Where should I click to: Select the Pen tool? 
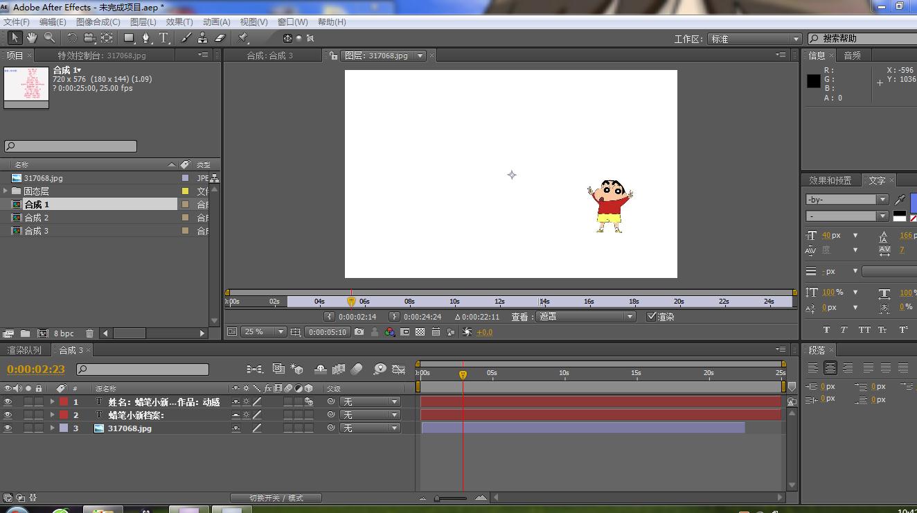tap(146, 37)
